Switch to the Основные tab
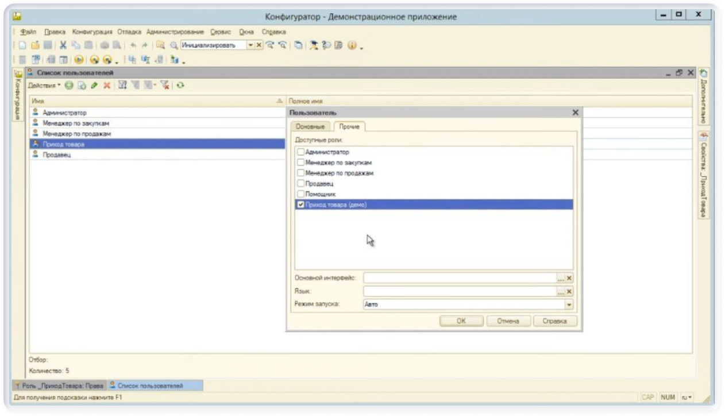 coord(310,126)
